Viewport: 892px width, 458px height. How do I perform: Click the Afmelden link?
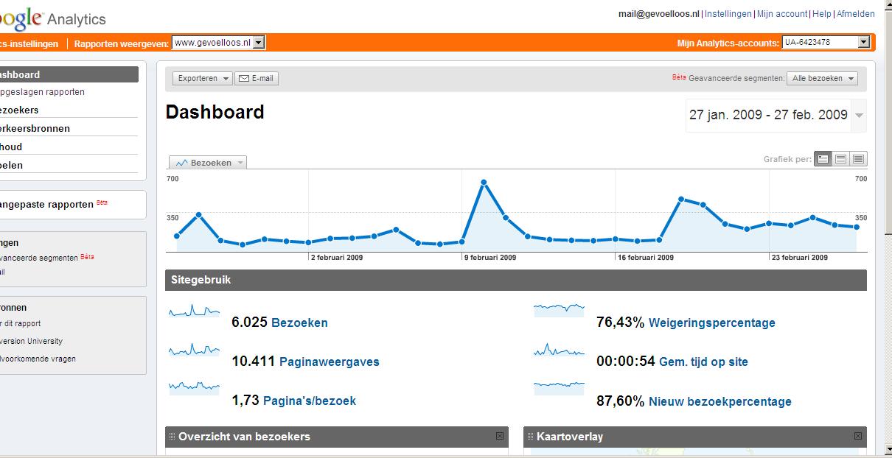(855, 14)
